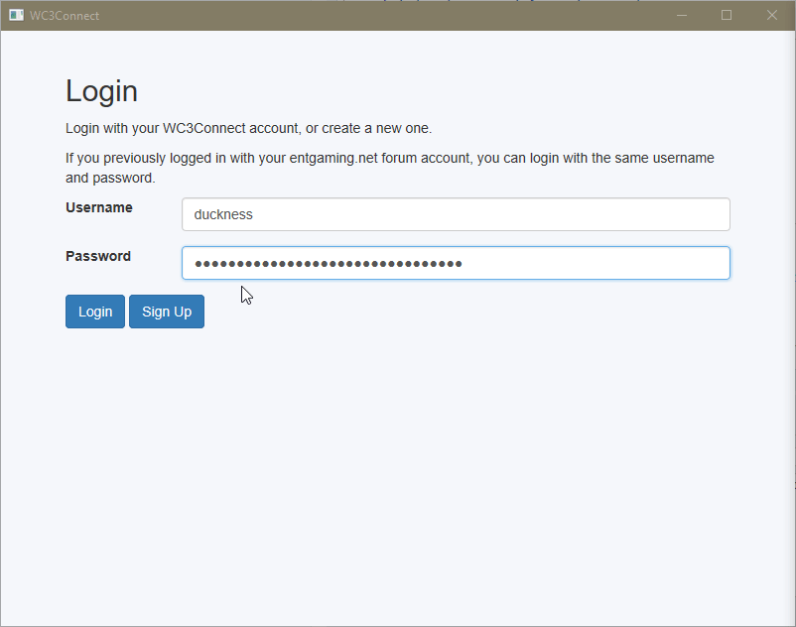Viewport: 796px width, 627px height.
Task: Click the Username label
Action: (x=99, y=207)
